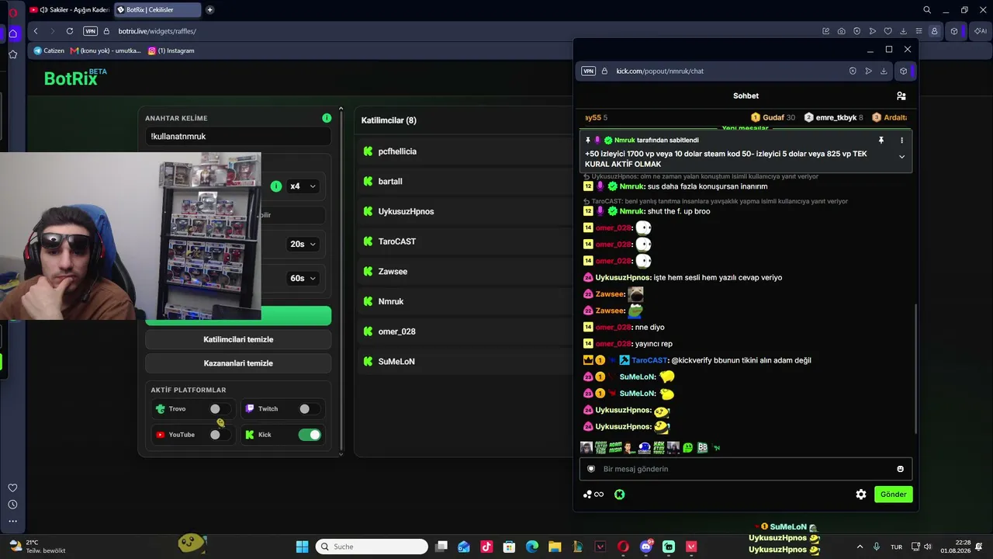The height and width of the screenshot is (559, 993).
Task: Open extensions cube in main toolbar
Action: 954,31
